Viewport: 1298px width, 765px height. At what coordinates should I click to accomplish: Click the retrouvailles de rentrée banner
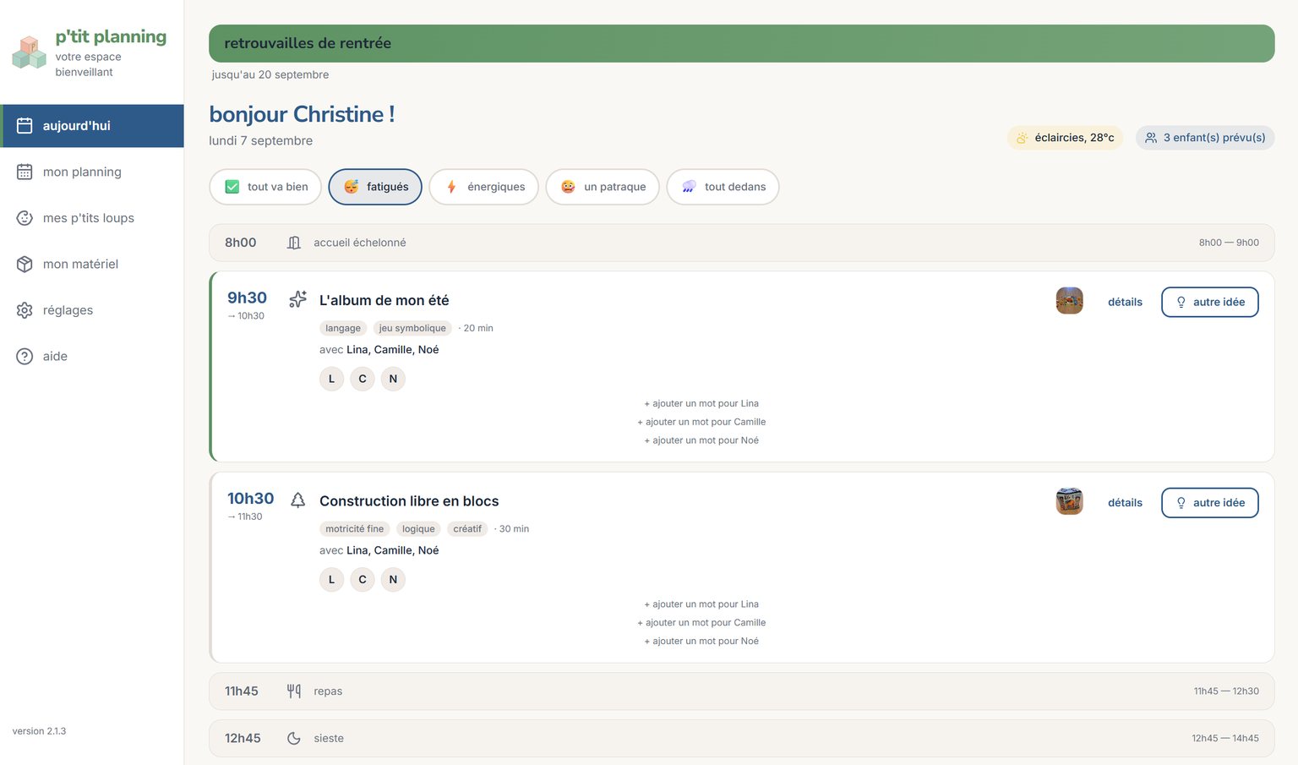[x=741, y=43]
